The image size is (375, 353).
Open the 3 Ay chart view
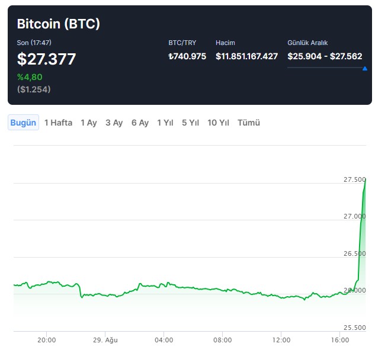[114, 123]
